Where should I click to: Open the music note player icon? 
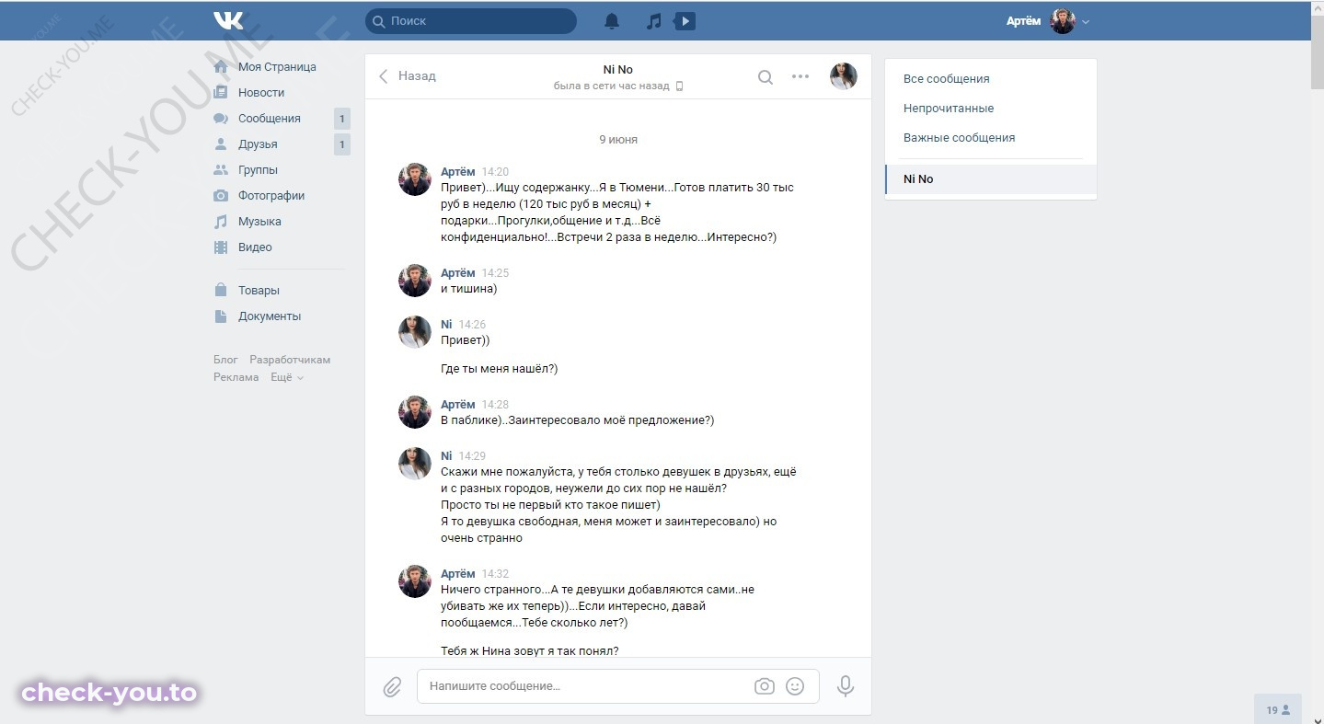[654, 21]
